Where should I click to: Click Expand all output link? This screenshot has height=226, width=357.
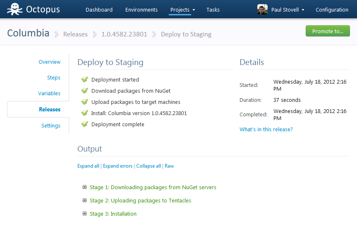pos(88,166)
